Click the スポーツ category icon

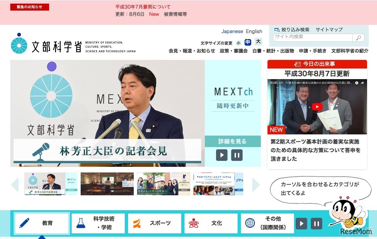point(136,223)
